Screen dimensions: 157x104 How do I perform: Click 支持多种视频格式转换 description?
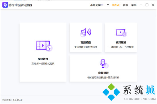(43, 64)
